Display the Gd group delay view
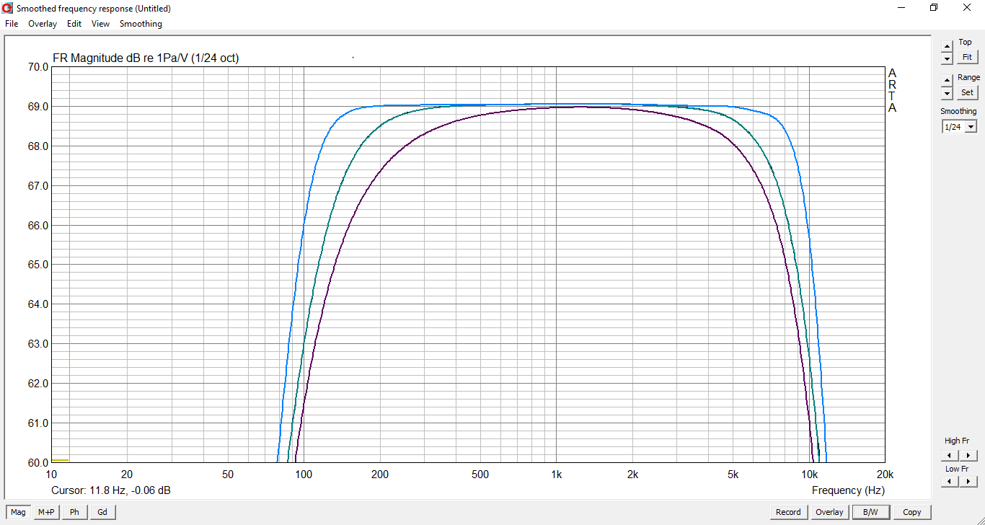The image size is (985, 525). [x=102, y=512]
